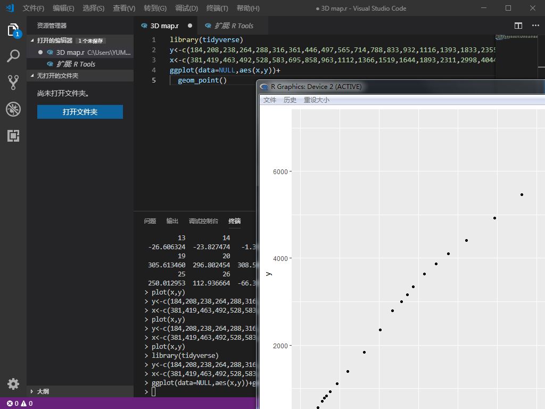Open the Debug view icon
Image resolution: width=545 pixels, height=409 pixels.
pos(13,109)
